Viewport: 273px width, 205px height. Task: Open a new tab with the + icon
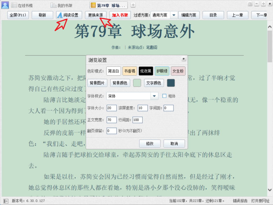133,5
